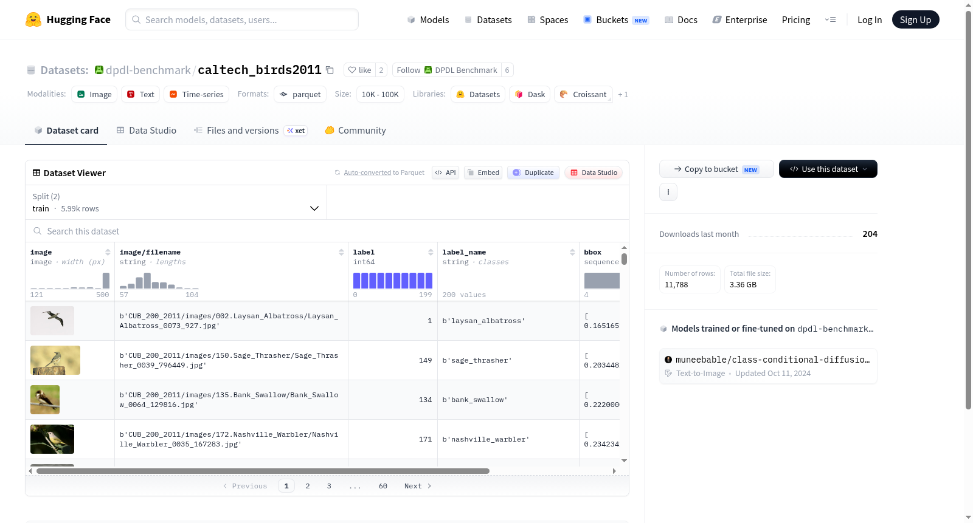Click Next in table pagination
The height and width of the screenshot is (523, 973).
click(418, 486)
